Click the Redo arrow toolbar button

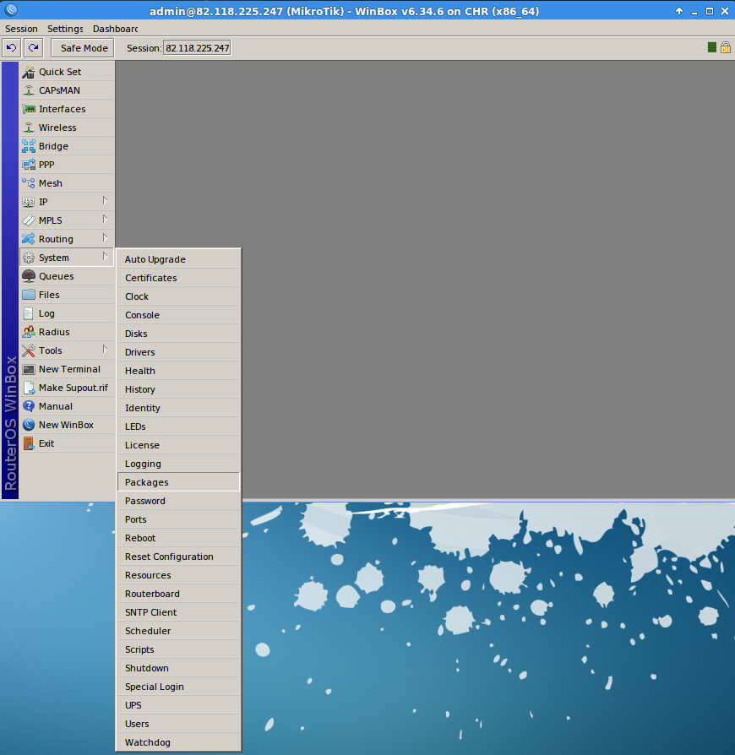point(33,47)
